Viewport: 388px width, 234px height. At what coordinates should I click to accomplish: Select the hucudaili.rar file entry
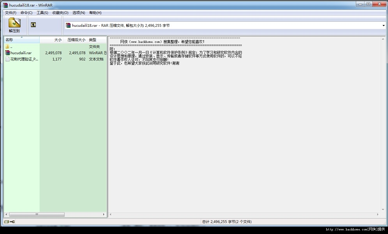click(55, 53)
